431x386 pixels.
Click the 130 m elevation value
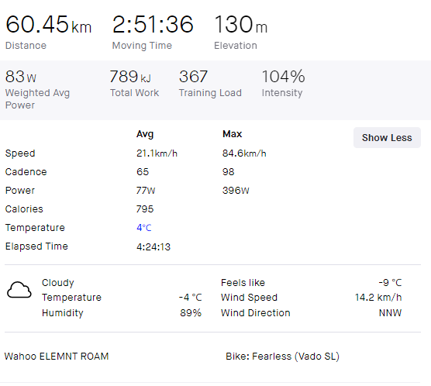click(x=240, y=25)
